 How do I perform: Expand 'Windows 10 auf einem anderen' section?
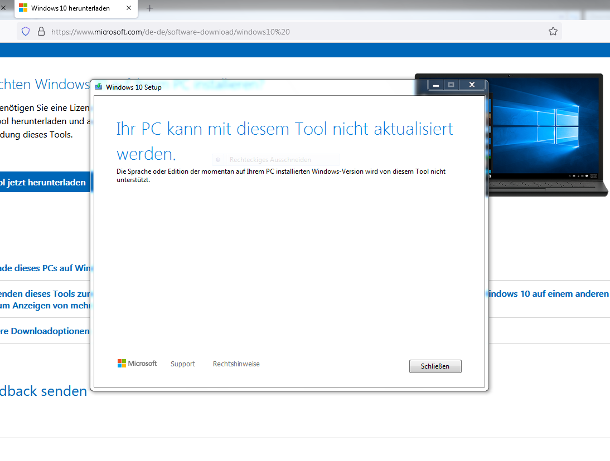pyautogui.click(x=549, y=293)
